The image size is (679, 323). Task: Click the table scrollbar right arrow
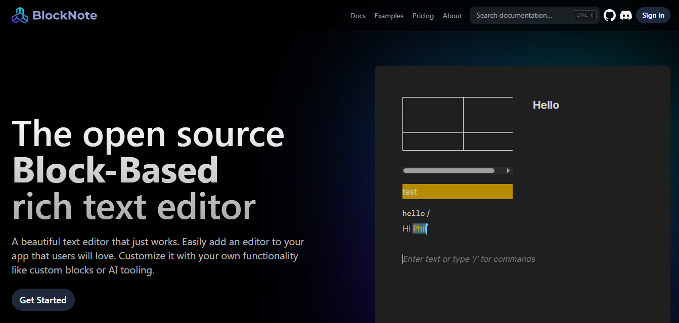coord(508,171)
